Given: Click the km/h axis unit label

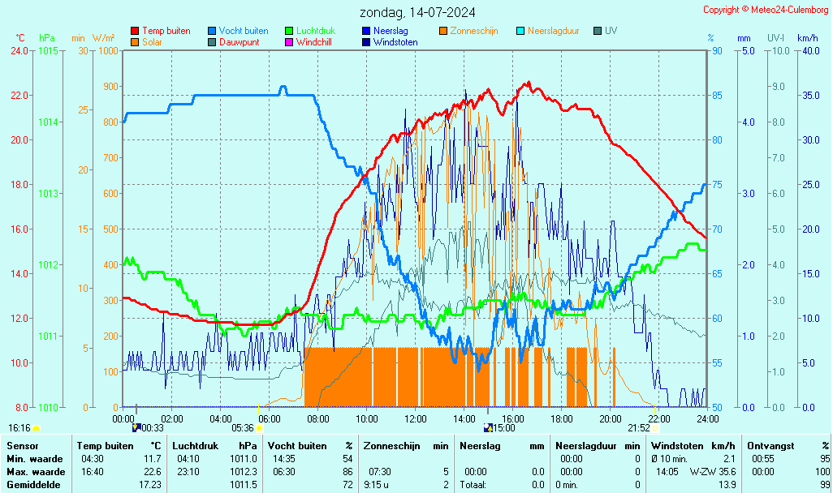Looking at the screenshot, I should [807, 38].
